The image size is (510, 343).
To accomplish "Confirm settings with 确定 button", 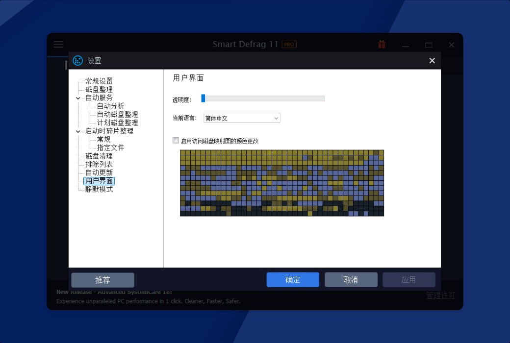I will pyautogui.click(x=293, y=280).
